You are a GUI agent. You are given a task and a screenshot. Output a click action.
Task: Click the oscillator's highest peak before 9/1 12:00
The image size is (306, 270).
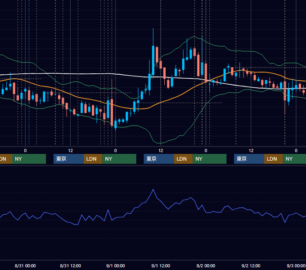coord(153,189)
